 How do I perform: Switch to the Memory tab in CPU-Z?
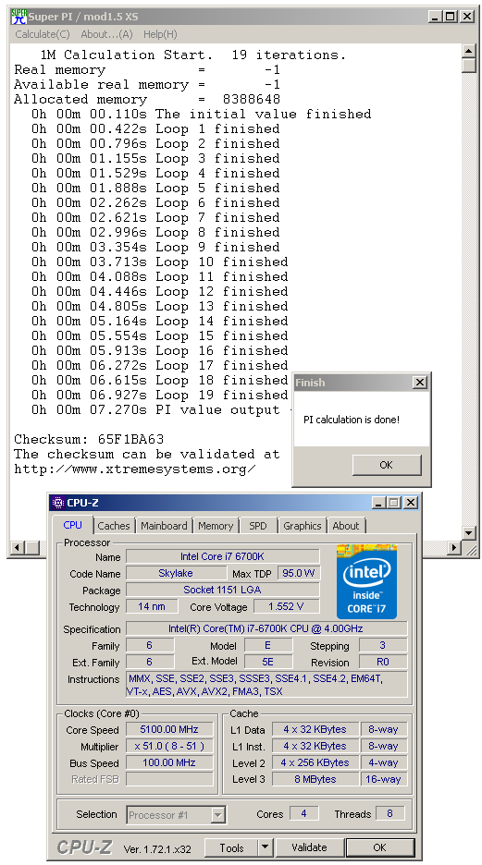216,526
